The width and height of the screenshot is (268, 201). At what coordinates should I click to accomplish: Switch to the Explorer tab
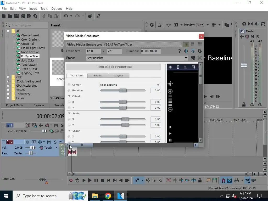(39, 105)
